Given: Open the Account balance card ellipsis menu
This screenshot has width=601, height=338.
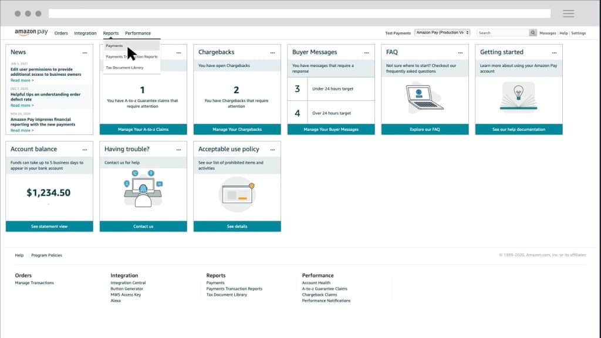Looking at the screenshot, I should coord(85,150).
